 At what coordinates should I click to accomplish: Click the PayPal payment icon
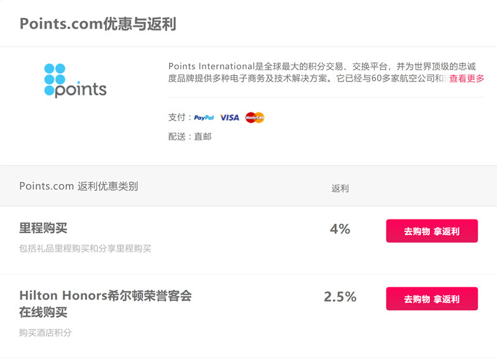click(204, 118)
